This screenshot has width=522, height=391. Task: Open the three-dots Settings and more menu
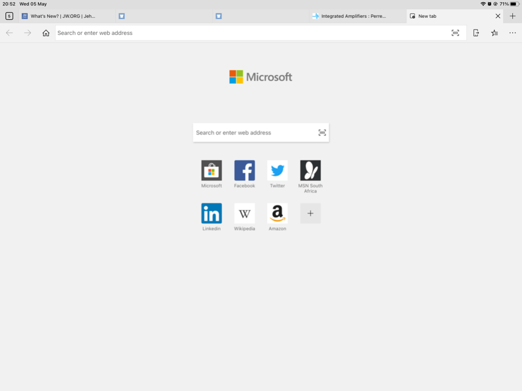[512, 33]
